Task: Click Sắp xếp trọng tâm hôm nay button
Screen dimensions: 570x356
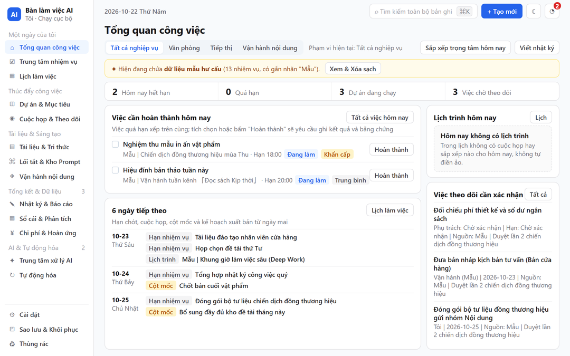Action: (465, 48)
